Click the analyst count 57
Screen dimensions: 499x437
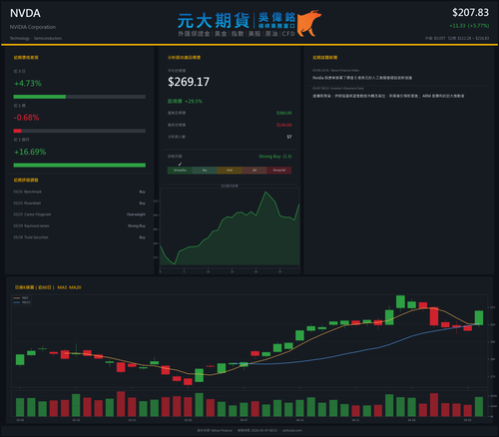point(289,137)
